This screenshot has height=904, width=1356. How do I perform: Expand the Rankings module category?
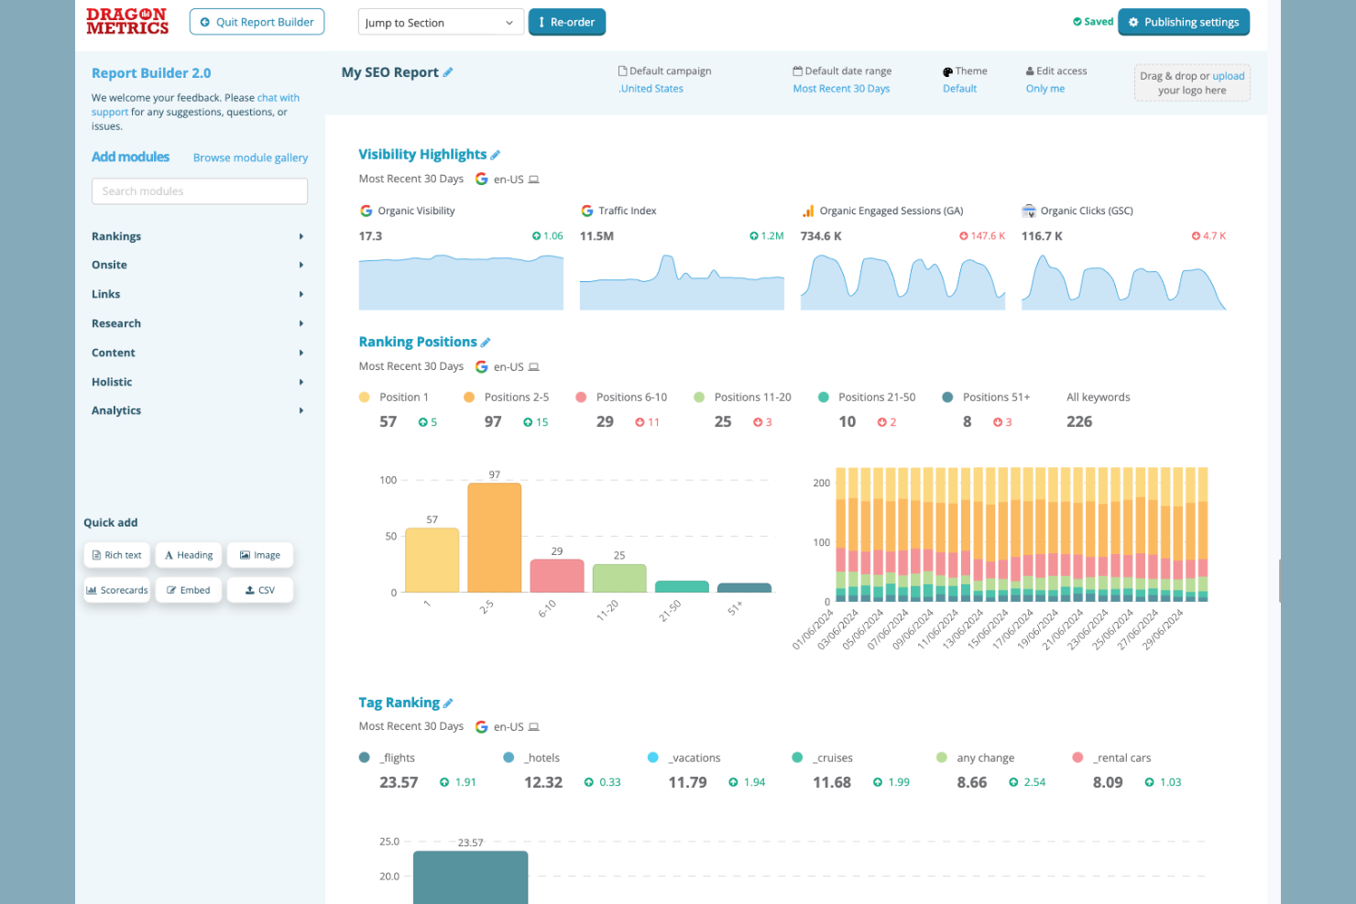click(x=116, y=235)
